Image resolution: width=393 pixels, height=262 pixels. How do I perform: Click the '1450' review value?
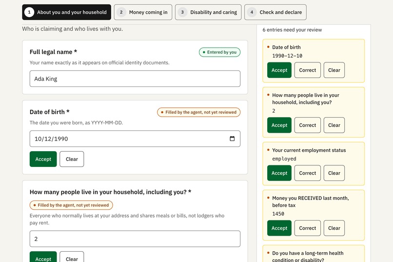tap(278, 214)
